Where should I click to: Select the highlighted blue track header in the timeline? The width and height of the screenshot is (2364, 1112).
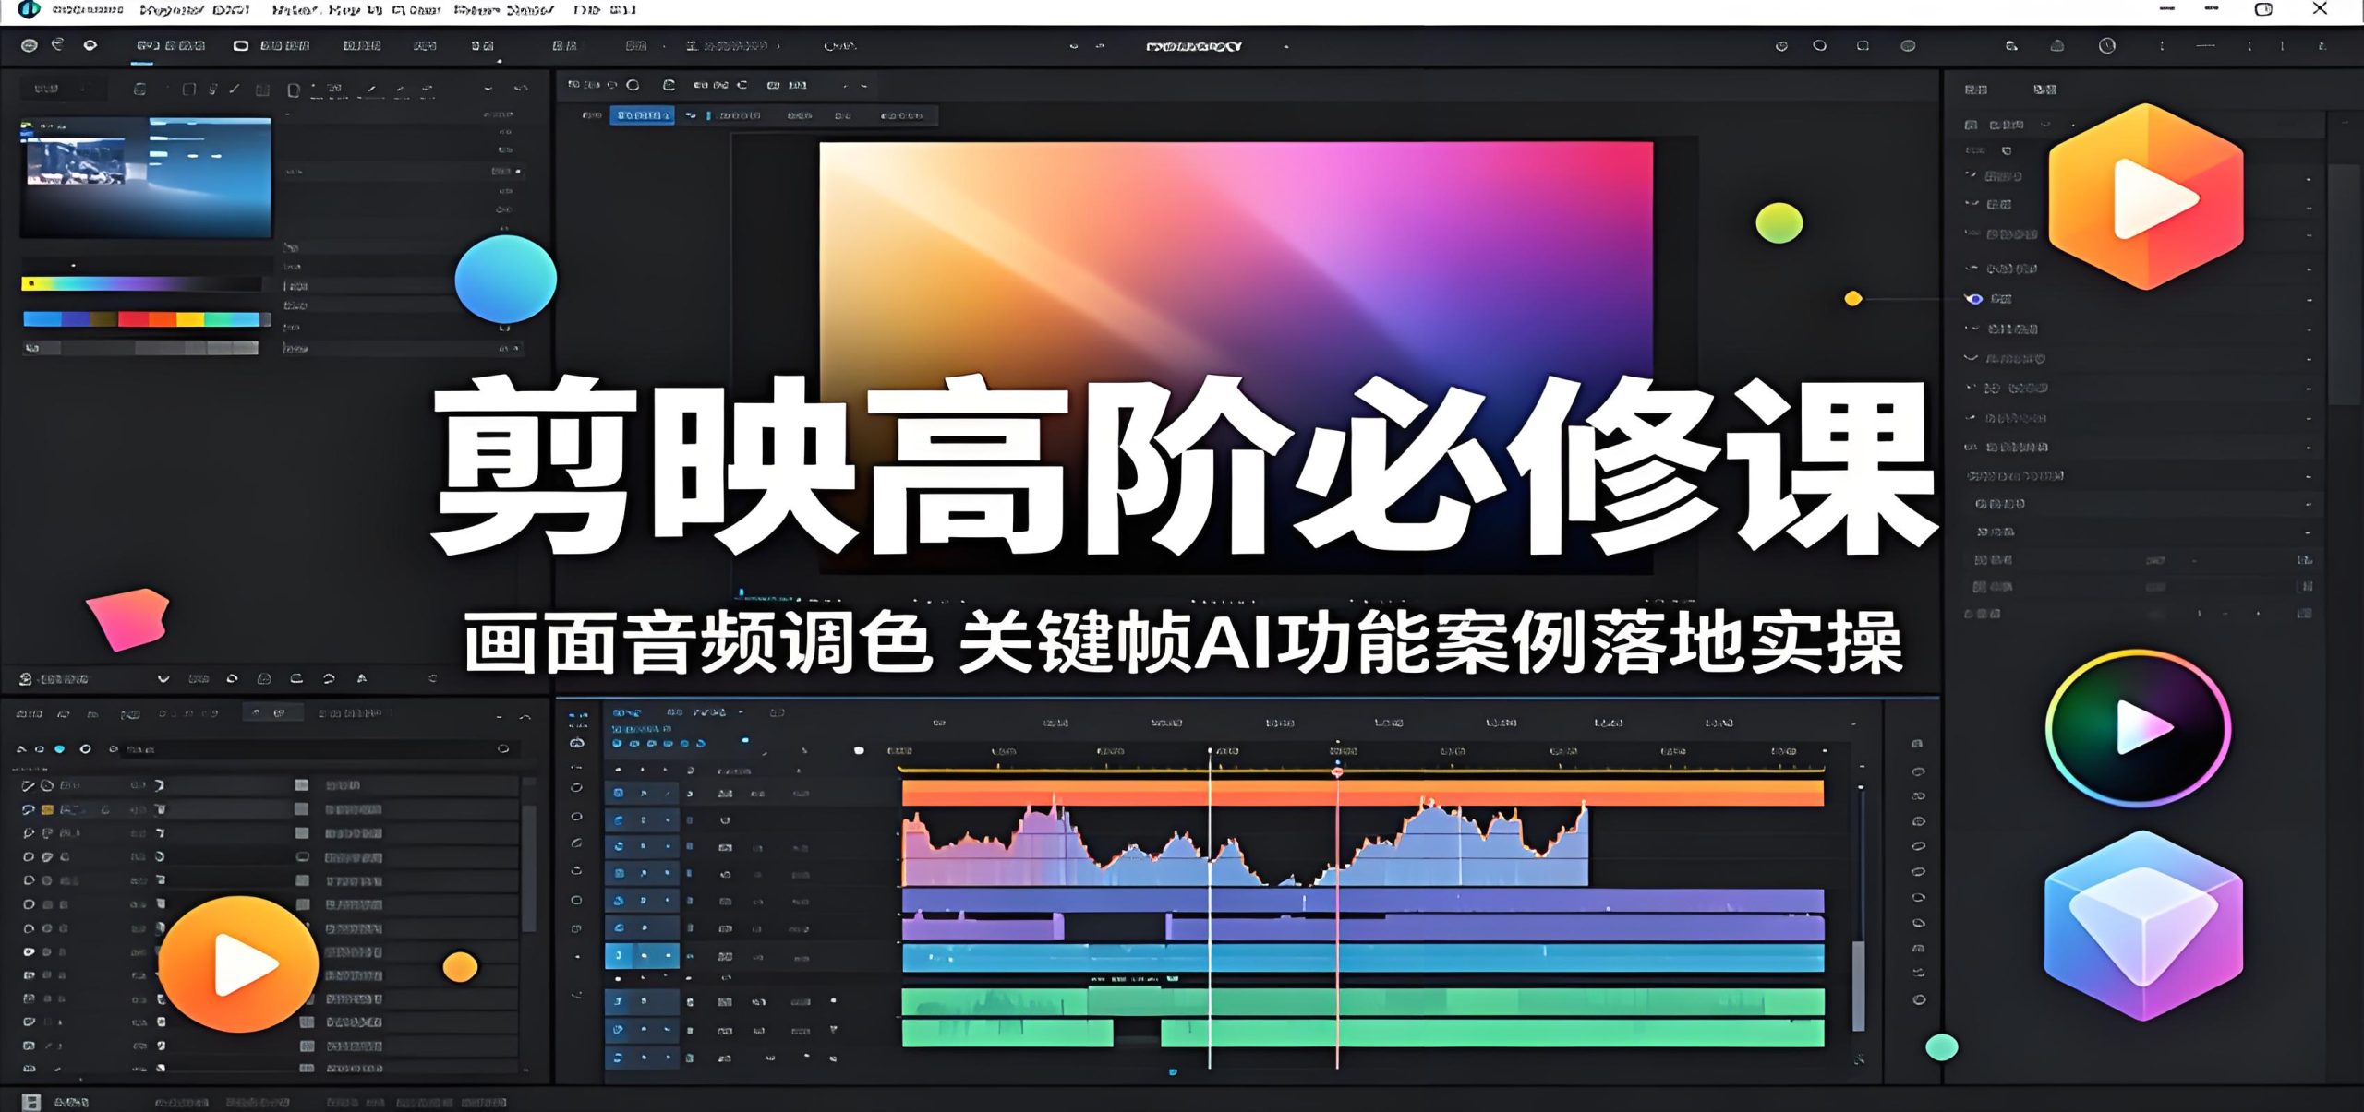pos(643,956)
